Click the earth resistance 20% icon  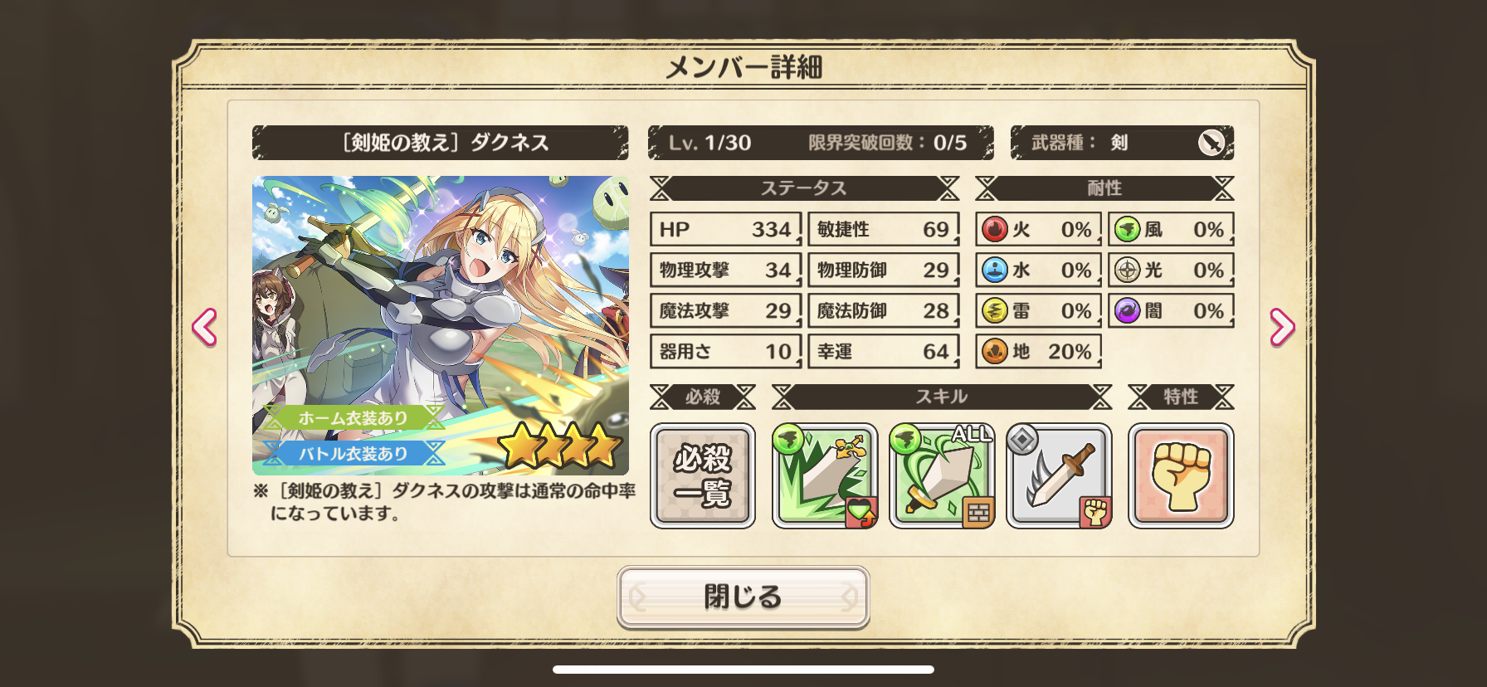pos(994,351)
